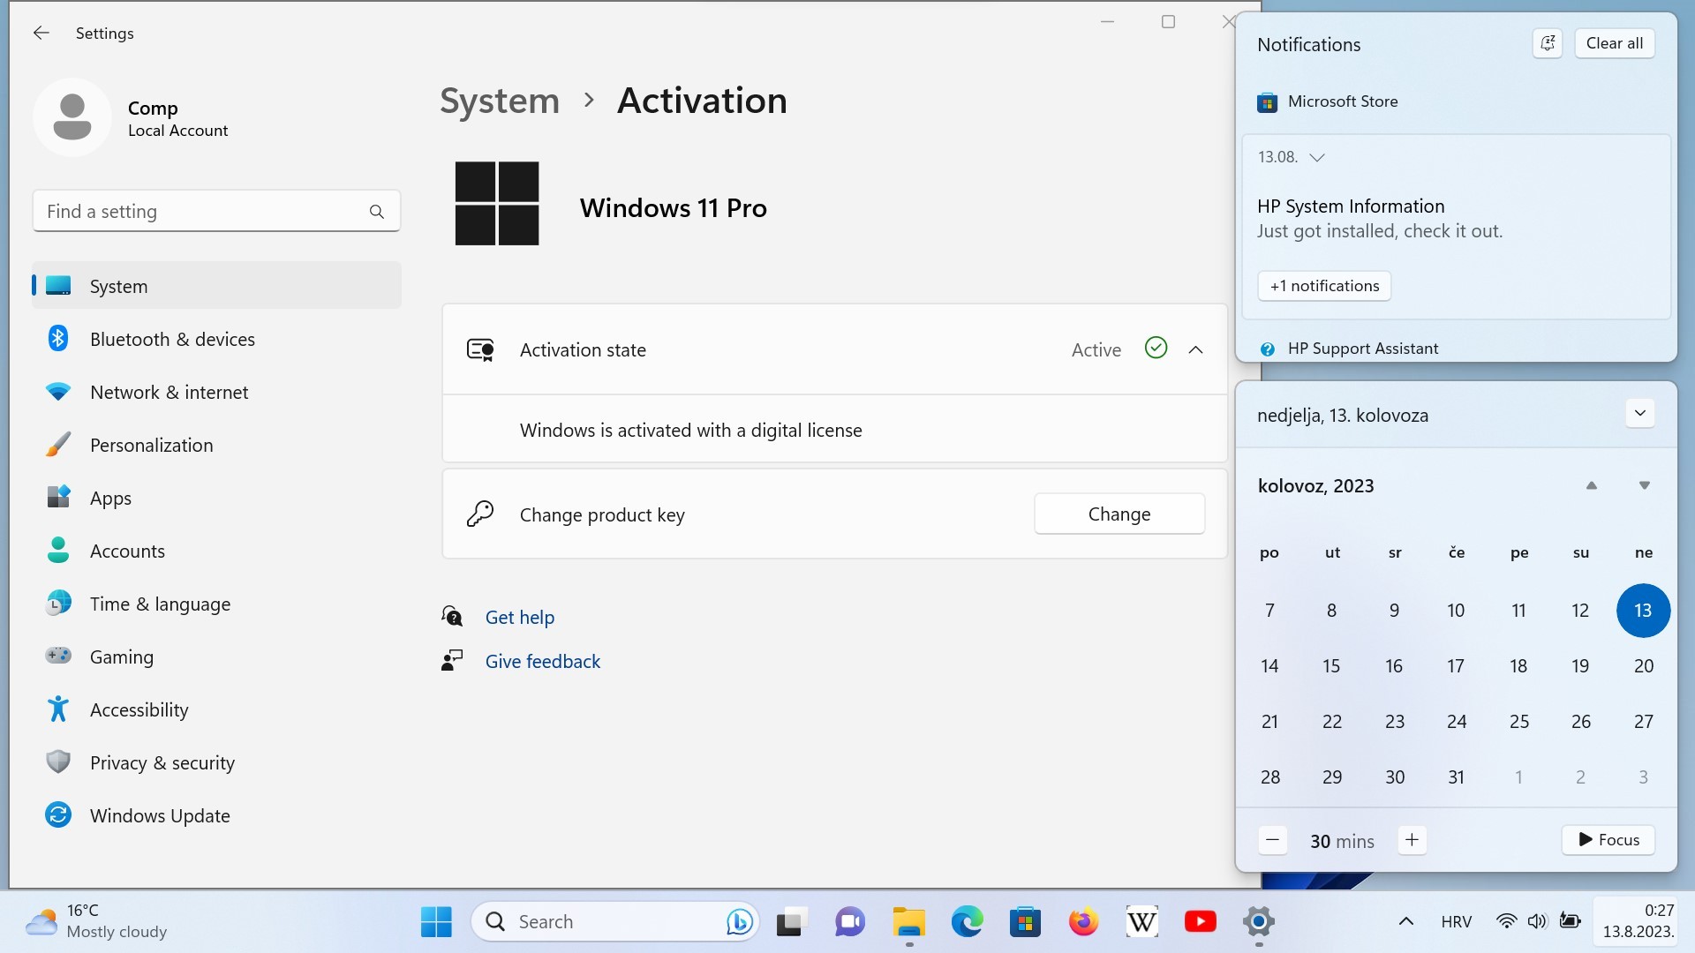Open Network & internet settings
The height and width of the screenshot is (953, 1695).
216,393
